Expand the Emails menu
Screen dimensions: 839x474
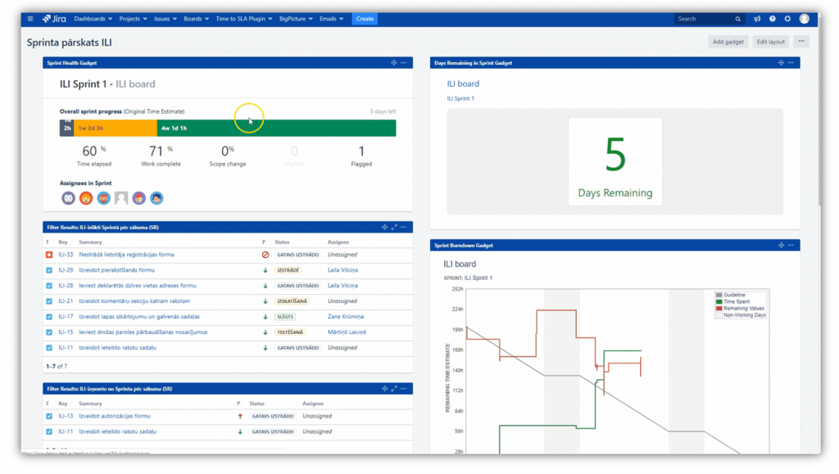point(331,19)
